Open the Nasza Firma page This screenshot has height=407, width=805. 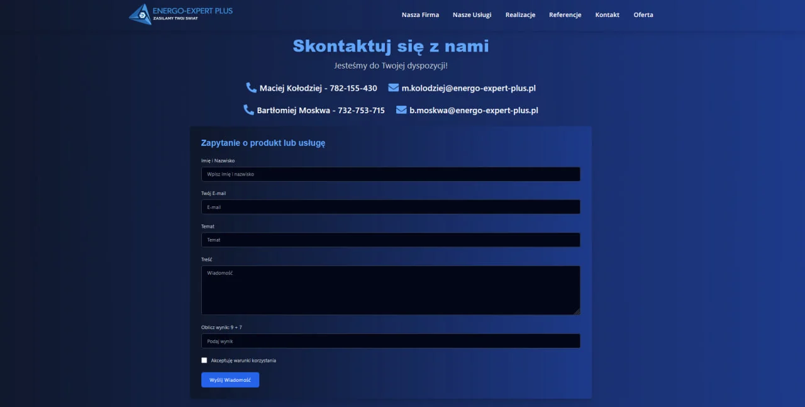[x=420, y=14]
